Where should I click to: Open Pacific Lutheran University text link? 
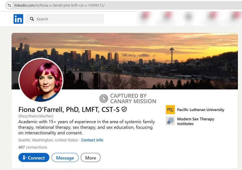pos(201,110)
